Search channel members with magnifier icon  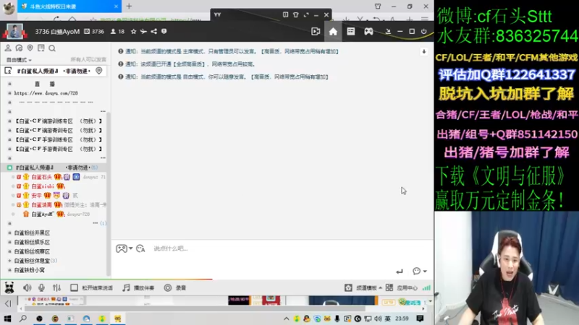pyautogui.click(x=52, y=48)
